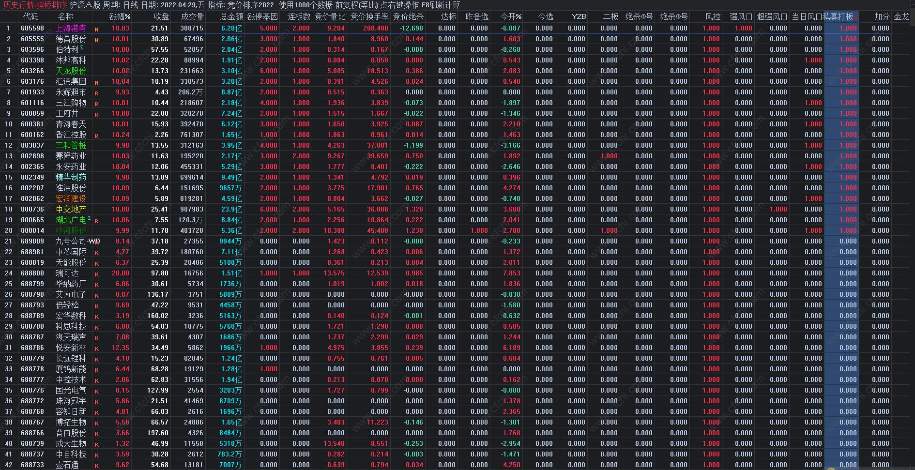The width and height of the screenshot is (915, 470).
Task: Sort by 成交量 column header
Action: (x=192, y=16)
